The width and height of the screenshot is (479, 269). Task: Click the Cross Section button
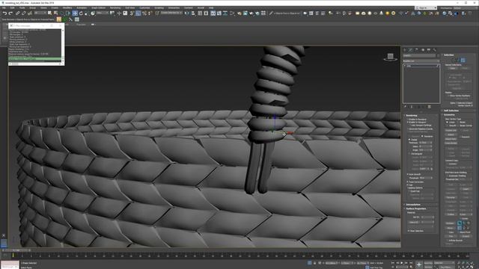tap(451, 143)
